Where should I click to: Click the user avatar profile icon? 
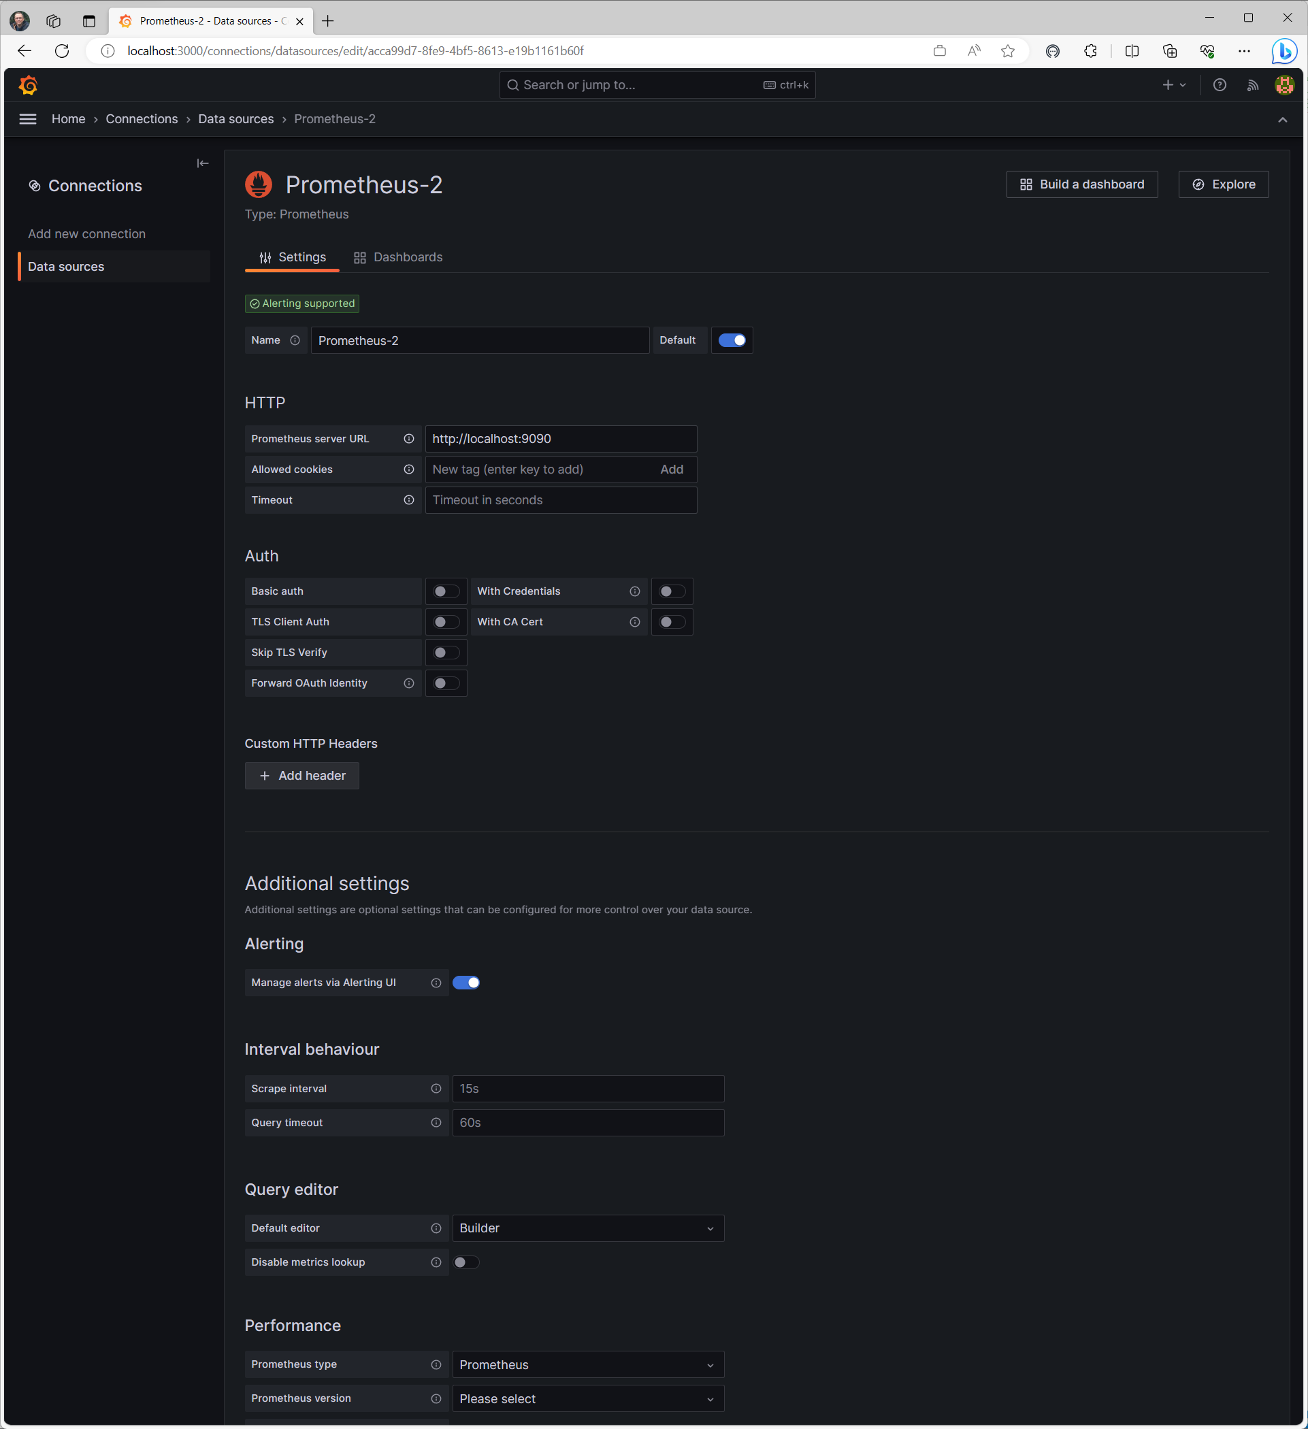click(1285, 85)
